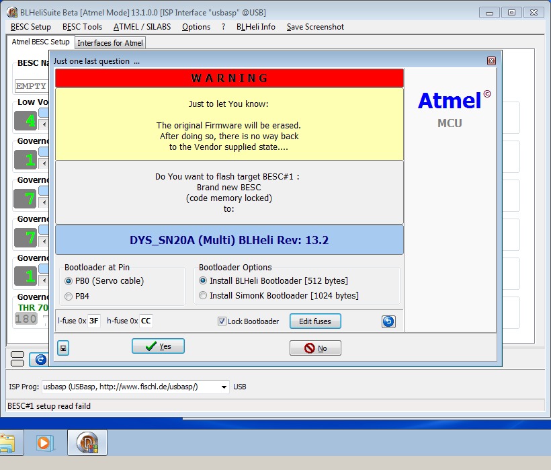Select PB4 bootloader pin
This screenshot has width=551, height=470.
coord(77,297)
